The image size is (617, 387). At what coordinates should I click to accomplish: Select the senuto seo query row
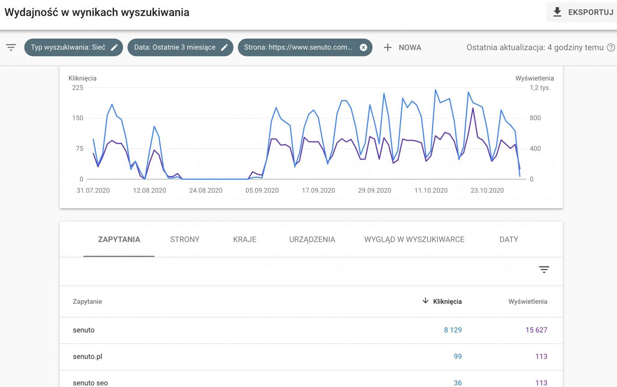tap(311, 379)
